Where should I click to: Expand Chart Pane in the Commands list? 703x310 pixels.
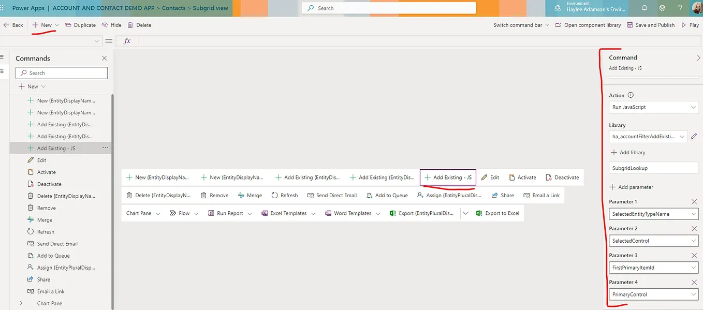tap(21, 303)
